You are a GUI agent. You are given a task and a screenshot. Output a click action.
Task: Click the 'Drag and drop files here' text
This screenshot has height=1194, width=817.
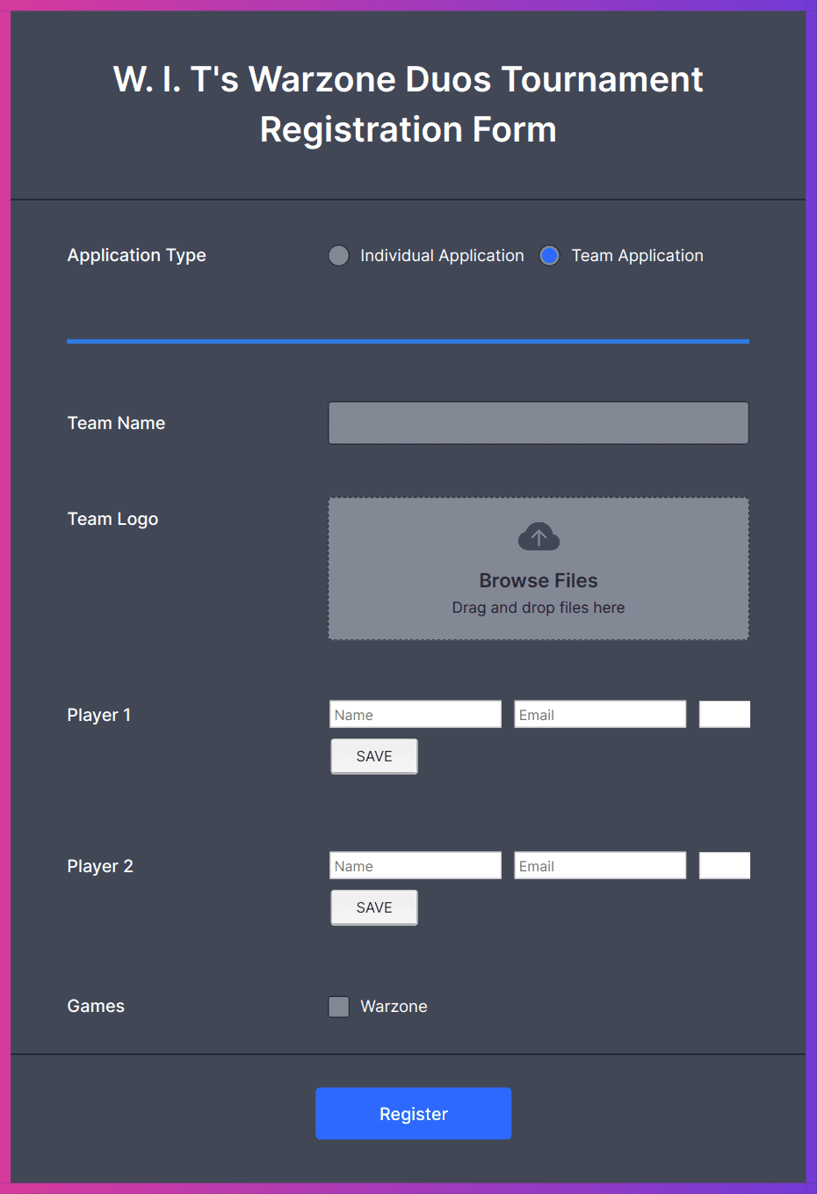(538, 608)
